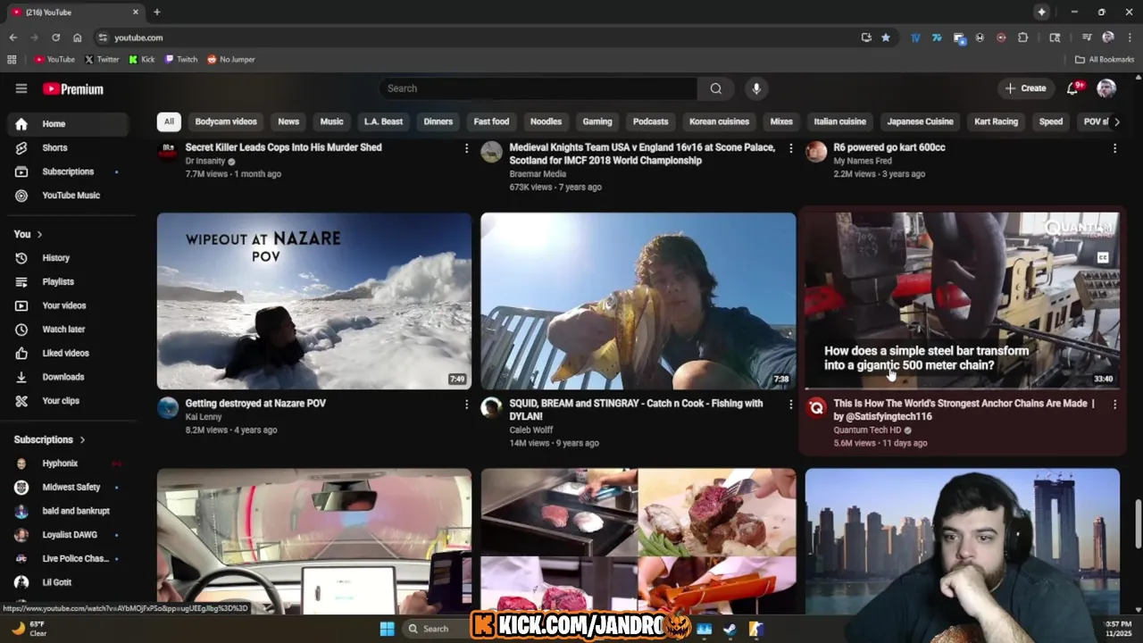Open Playlists in sidebar

click(68, 281)
